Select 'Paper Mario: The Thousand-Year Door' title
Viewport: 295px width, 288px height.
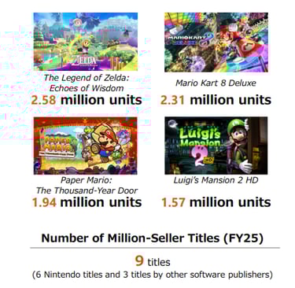pos(87,185)
